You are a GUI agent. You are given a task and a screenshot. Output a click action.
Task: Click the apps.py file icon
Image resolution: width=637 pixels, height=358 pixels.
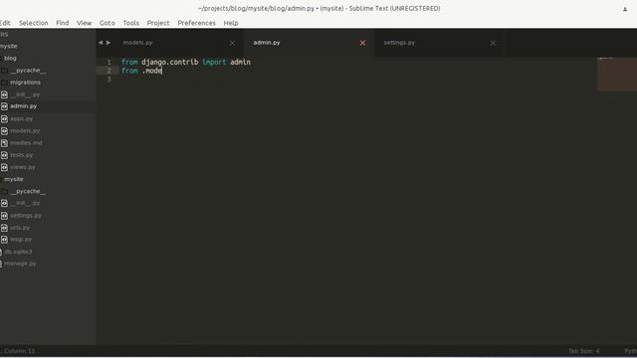4,119
